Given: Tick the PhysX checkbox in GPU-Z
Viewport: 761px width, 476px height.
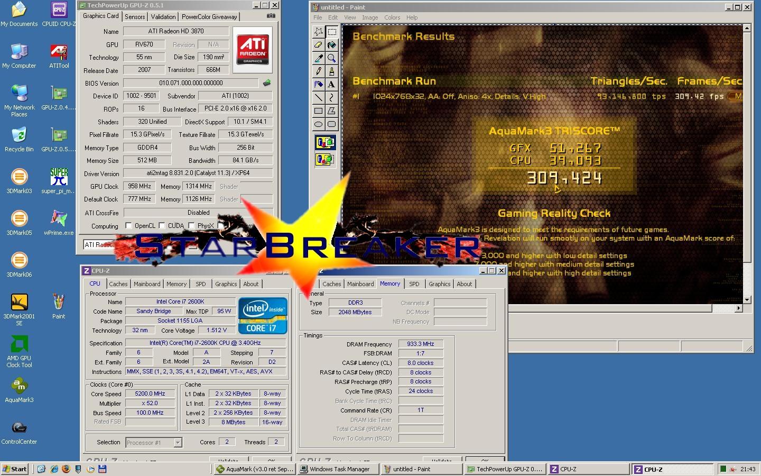Looking at the screenshot, I should 191,226.
